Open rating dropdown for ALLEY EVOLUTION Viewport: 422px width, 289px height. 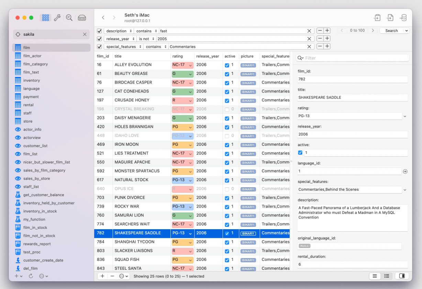point(190,65)
